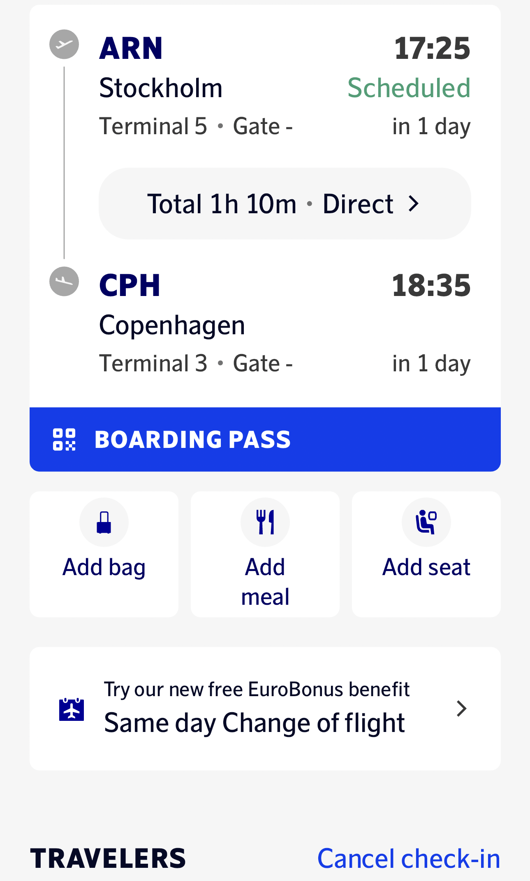Tap the TRAVELERS section heading
The width and height of the screenshot is (530, 881).
pyautogui.click(x=108, y=859)
